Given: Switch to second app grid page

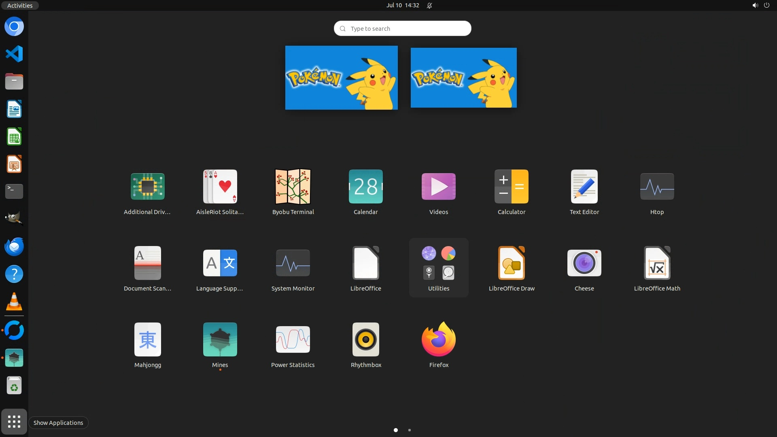Looking at the screenshot, I should pyautogui.click(x=409, y=430).
